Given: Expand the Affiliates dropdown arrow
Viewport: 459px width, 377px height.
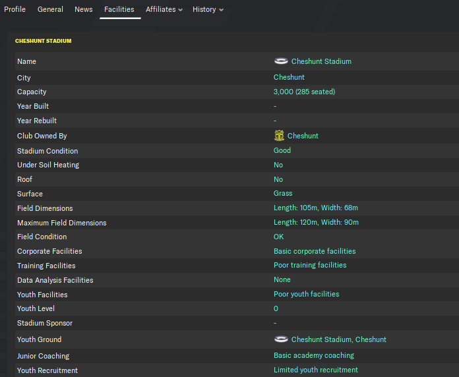Looking at the screenshot, I should 181,10.
